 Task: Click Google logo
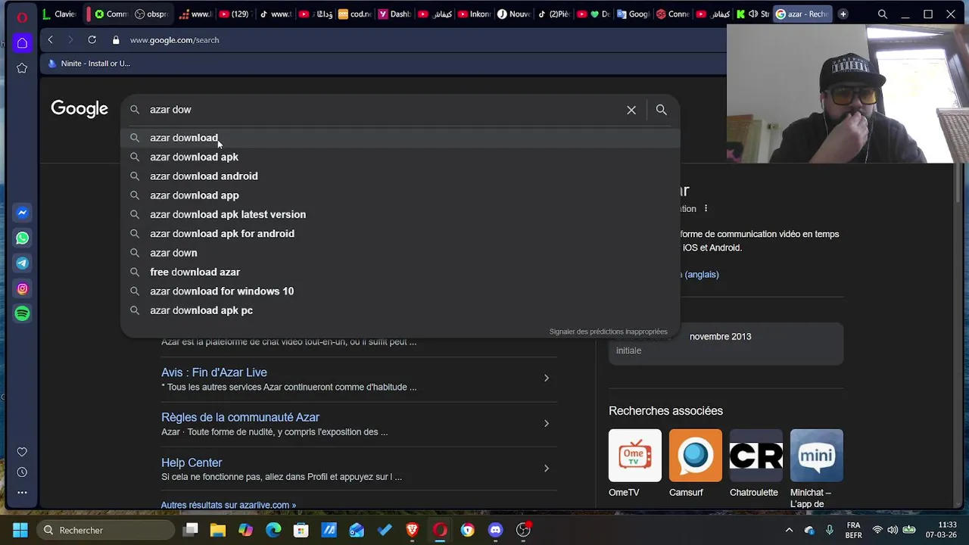coord(79,109)
